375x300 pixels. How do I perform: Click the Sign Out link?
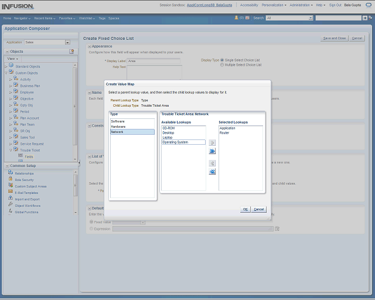(335, 5)
